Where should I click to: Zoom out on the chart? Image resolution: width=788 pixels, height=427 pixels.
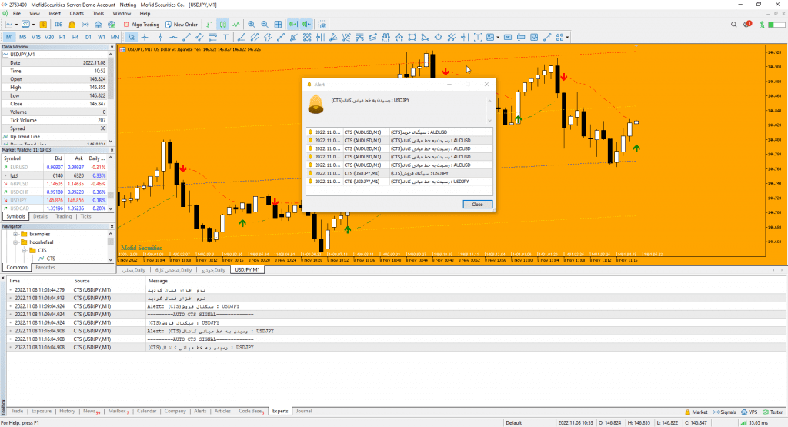pyautogui.click(x=265, y=24)
